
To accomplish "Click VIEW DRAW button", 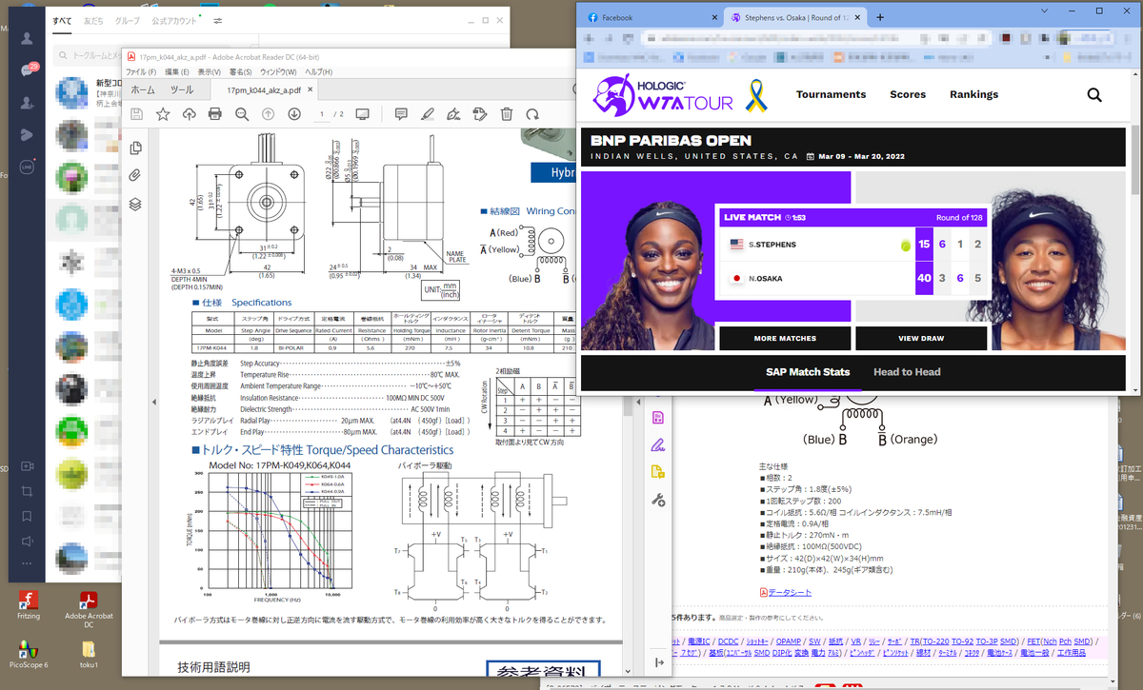I will pyautogui.click(x=921, y=338).
